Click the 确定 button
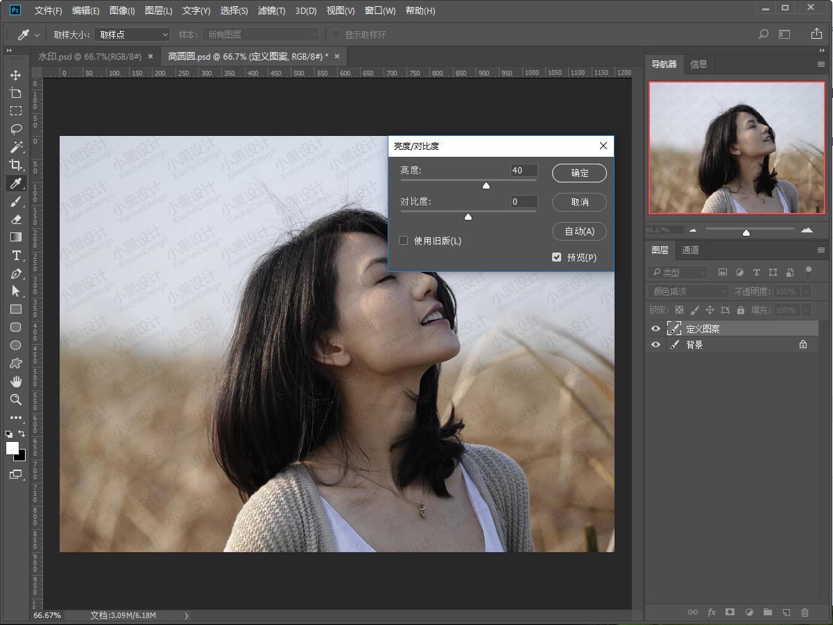This screenshot has height=625, width=833. point(579,173)
